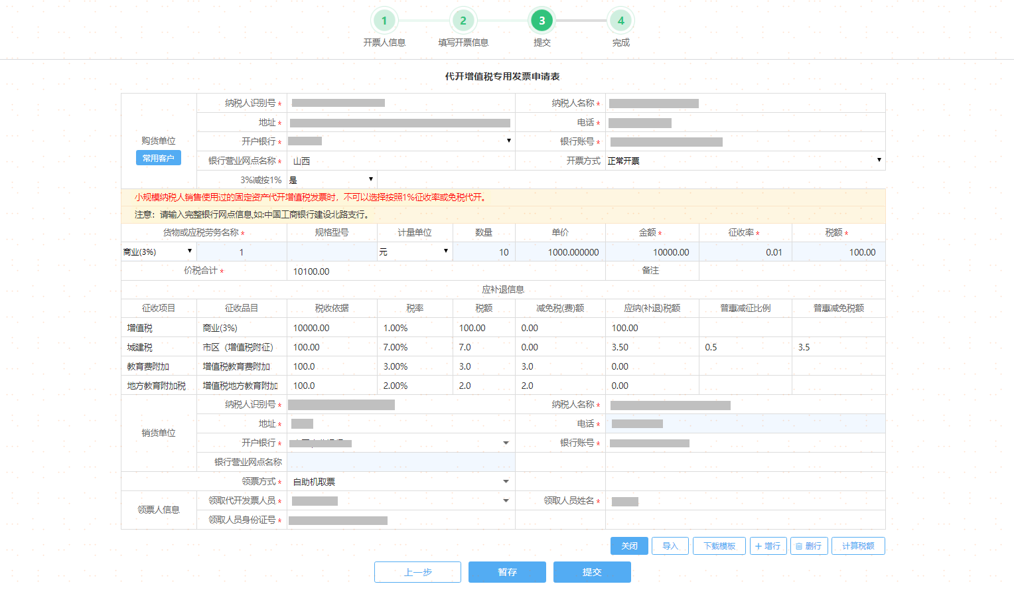Click the 计算税额 button
Viewport: 1014px width, 592px height.
click(x=858, y=546)
